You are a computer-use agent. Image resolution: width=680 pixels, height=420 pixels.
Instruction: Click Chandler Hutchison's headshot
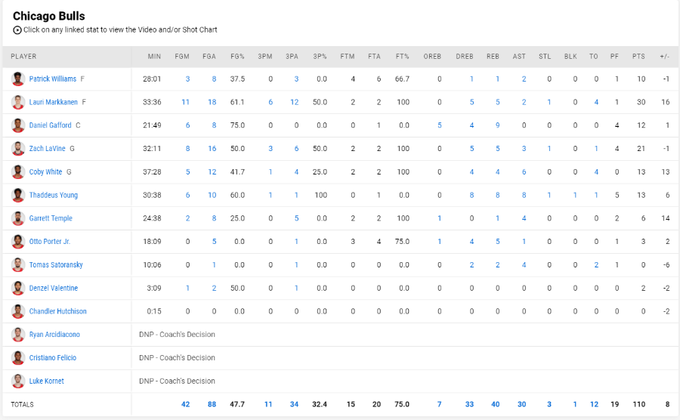pyautogui.click(x=18, y=311)
